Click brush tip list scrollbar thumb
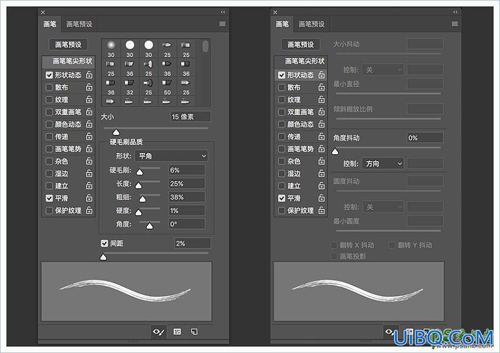This screenshot has height=353, width=500. click(205, 46)
